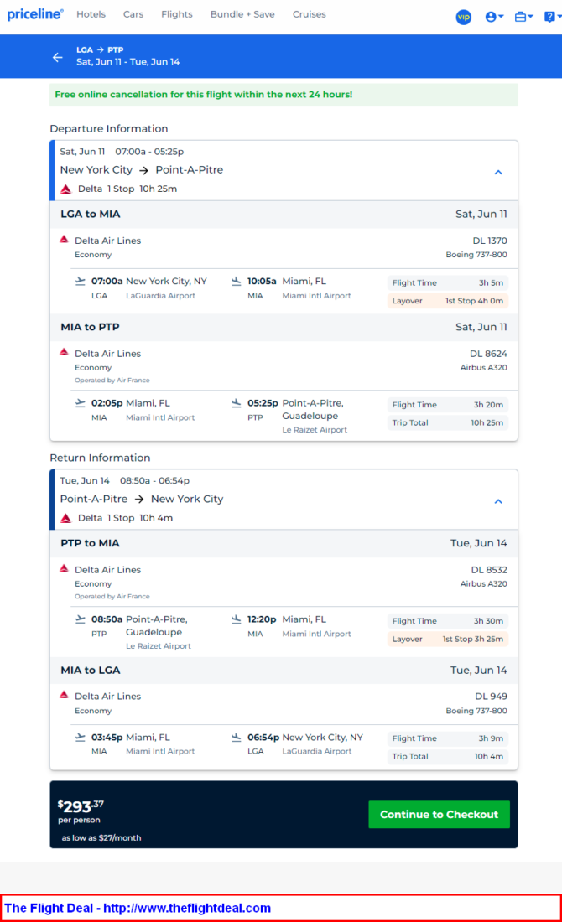562x922 pixels.
Task: Open the help question mark icon
Action: (x=552, y=17)
